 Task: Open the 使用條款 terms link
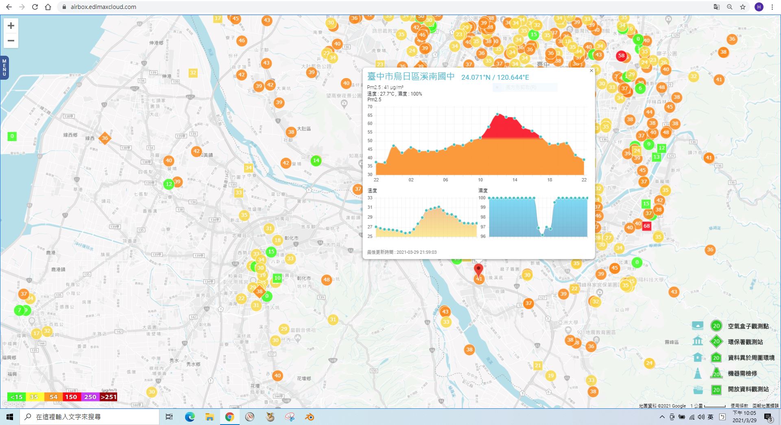pos(739,406)
